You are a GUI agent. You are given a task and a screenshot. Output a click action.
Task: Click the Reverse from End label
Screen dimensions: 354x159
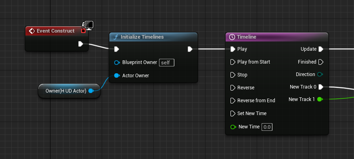256,101
